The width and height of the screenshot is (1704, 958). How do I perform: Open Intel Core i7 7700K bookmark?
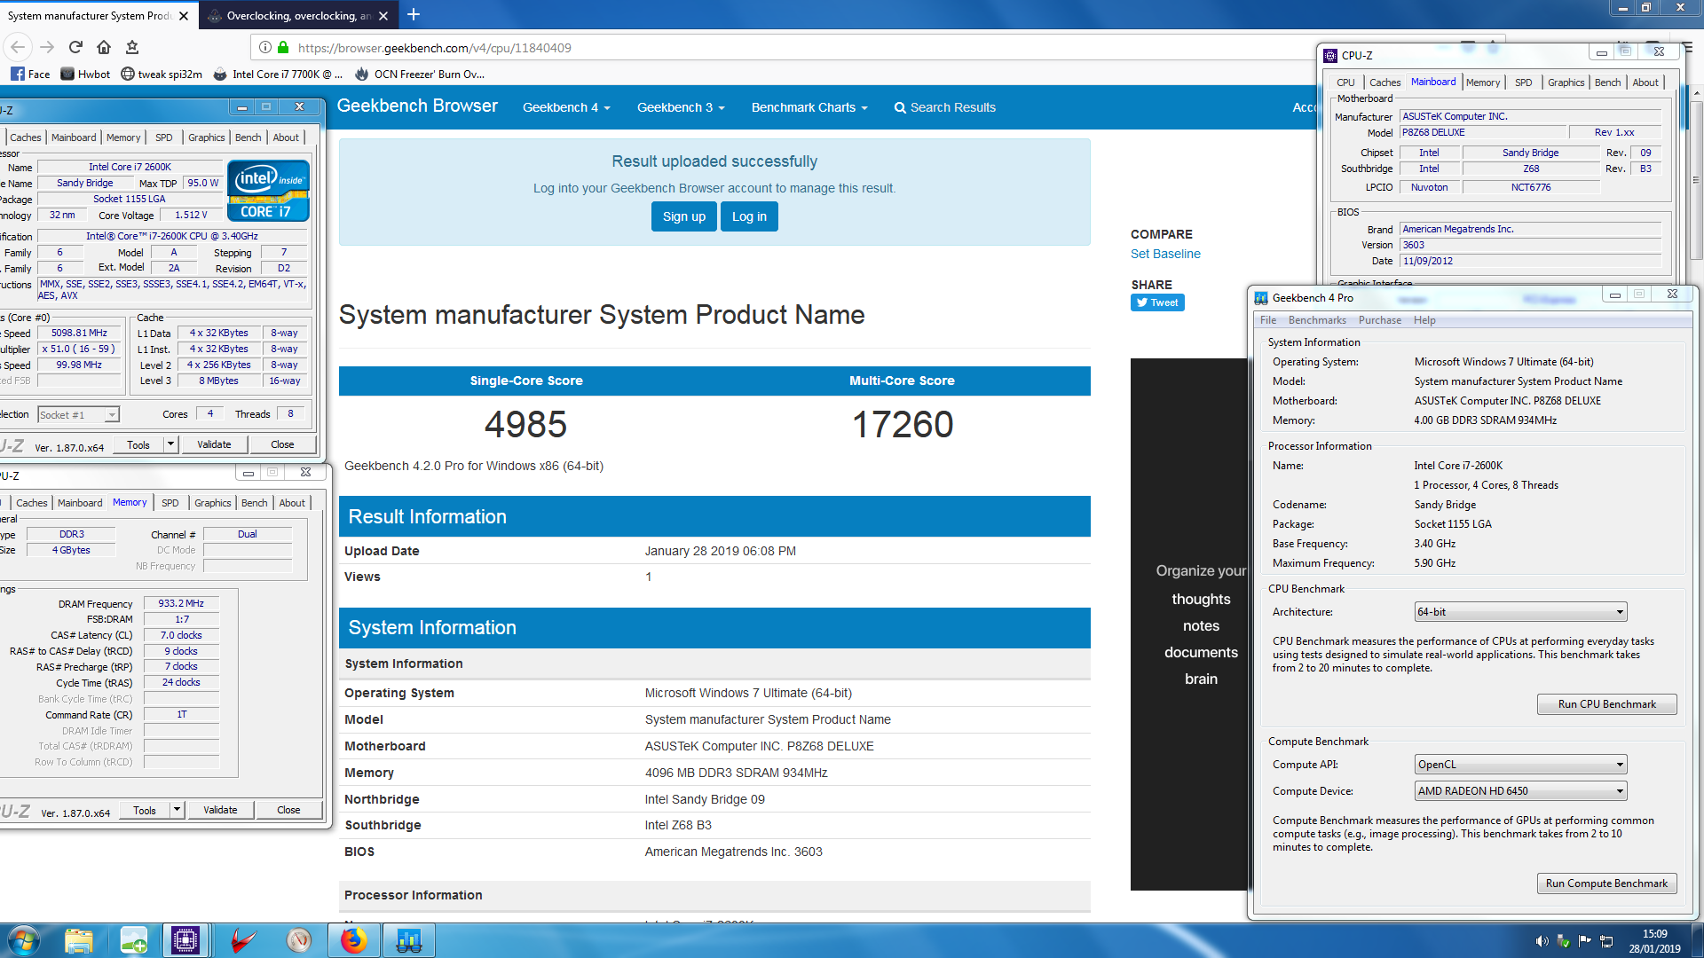(278, 75)
